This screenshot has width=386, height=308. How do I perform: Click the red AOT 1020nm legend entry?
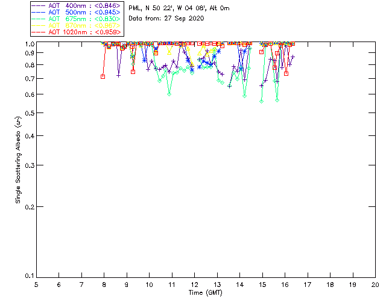84,32
